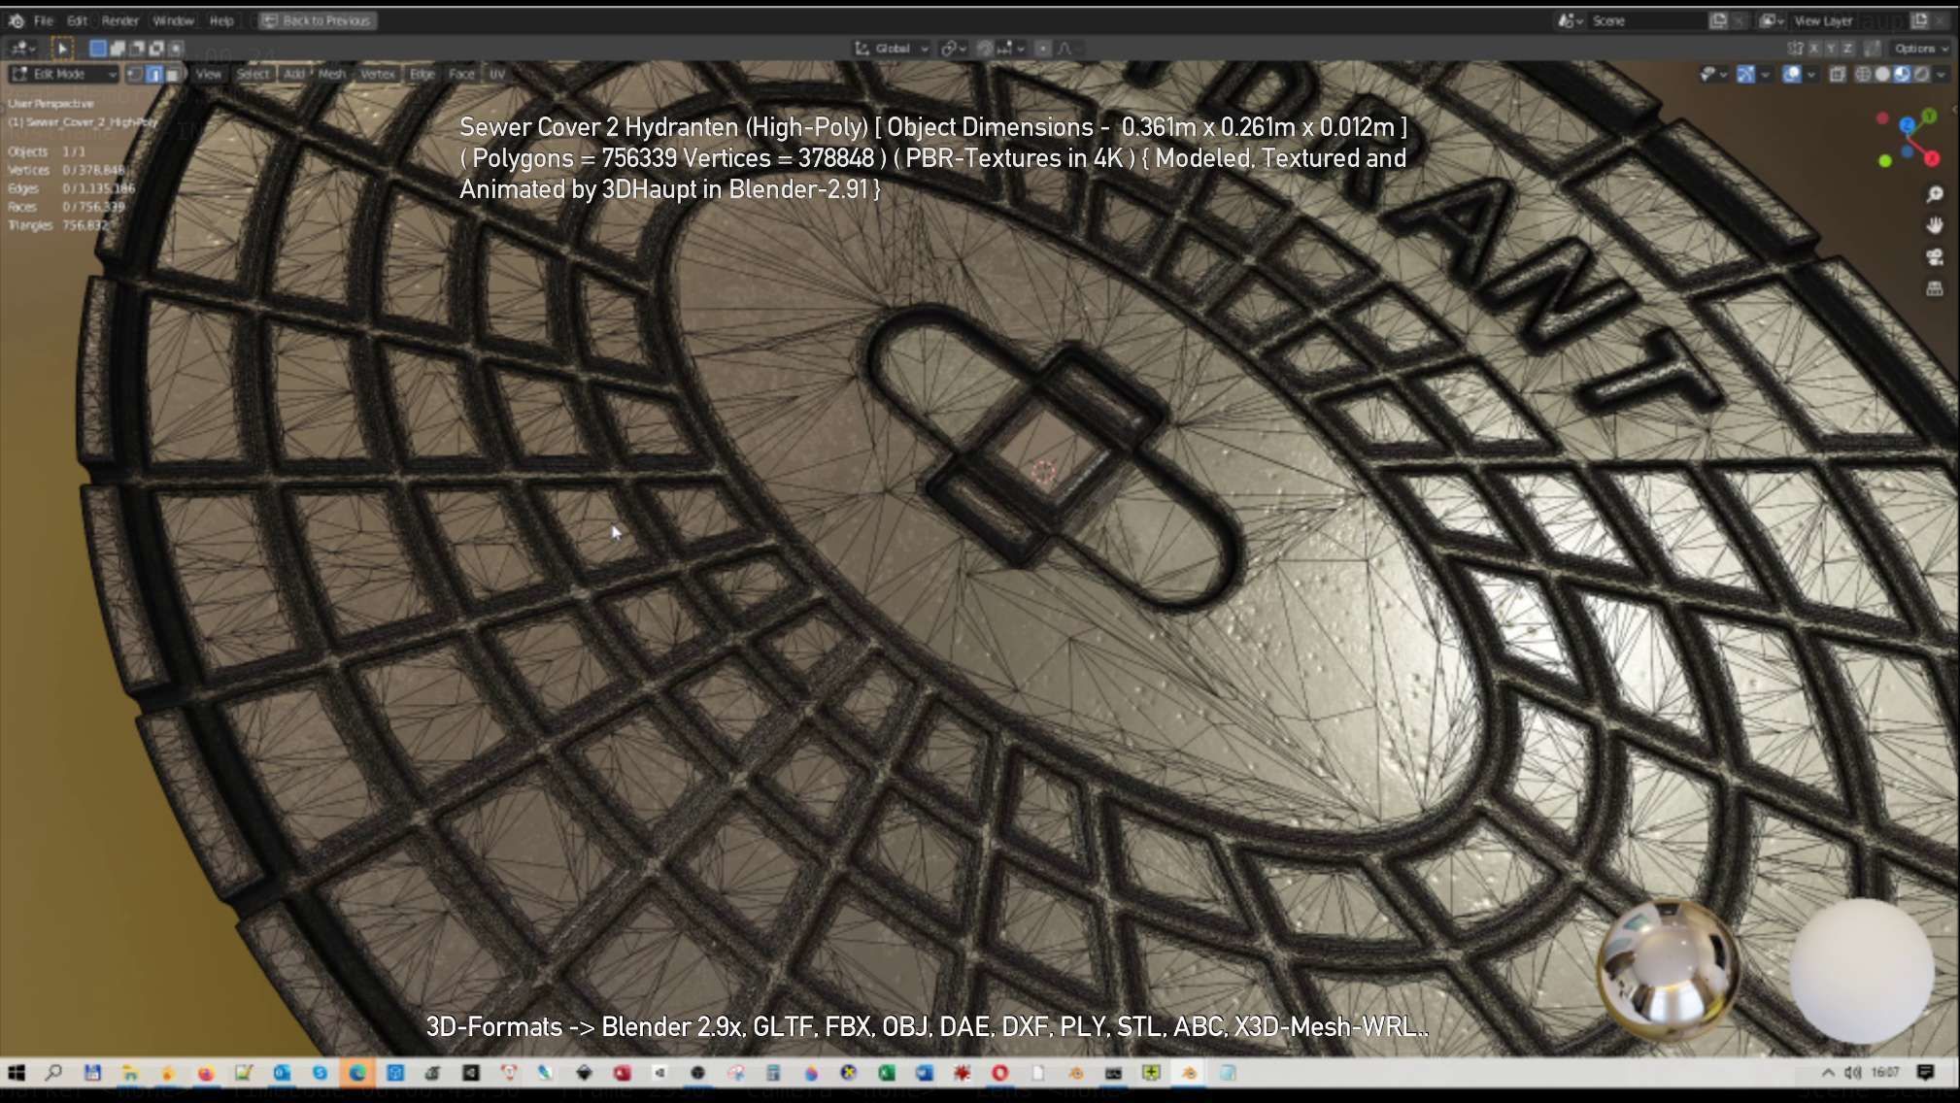Image resolution: width=1960 pixels, height=1103 pixels.
Task: Open the Face menu in the viewport header
Action: tap(461, 74)
